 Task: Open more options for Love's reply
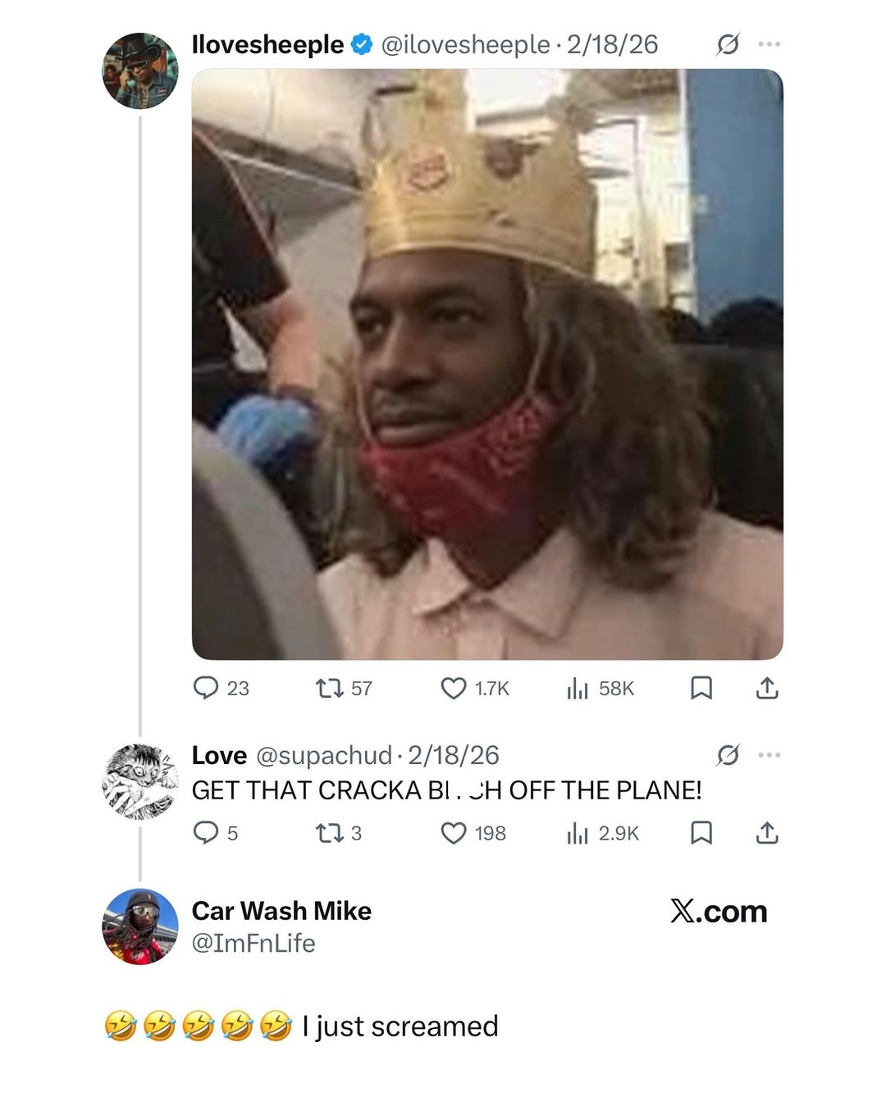770,754
